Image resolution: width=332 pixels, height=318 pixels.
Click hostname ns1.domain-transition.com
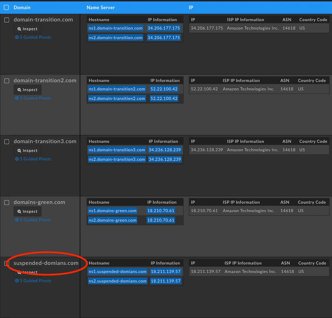116,28
